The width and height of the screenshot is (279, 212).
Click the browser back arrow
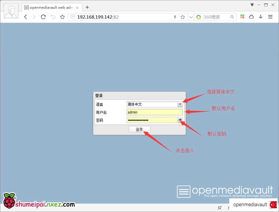(x=25, y=17)
